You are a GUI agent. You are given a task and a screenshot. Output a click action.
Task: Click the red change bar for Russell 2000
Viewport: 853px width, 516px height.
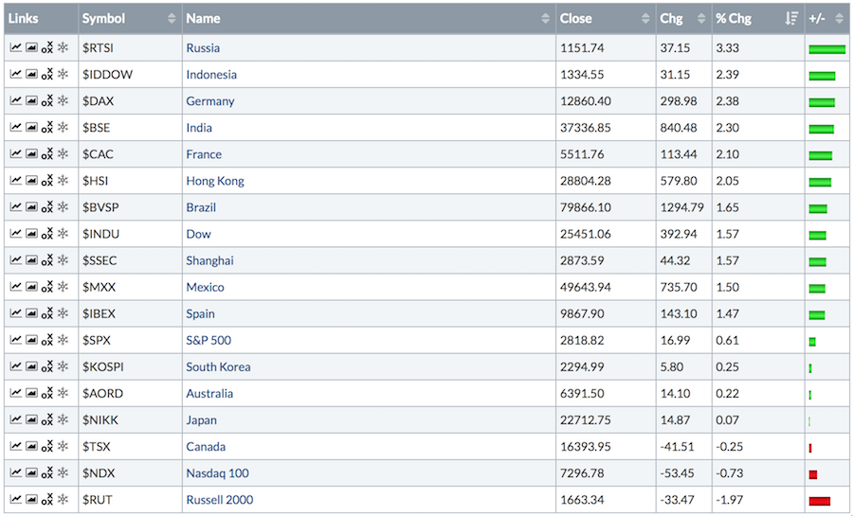[x=820, y=500]
